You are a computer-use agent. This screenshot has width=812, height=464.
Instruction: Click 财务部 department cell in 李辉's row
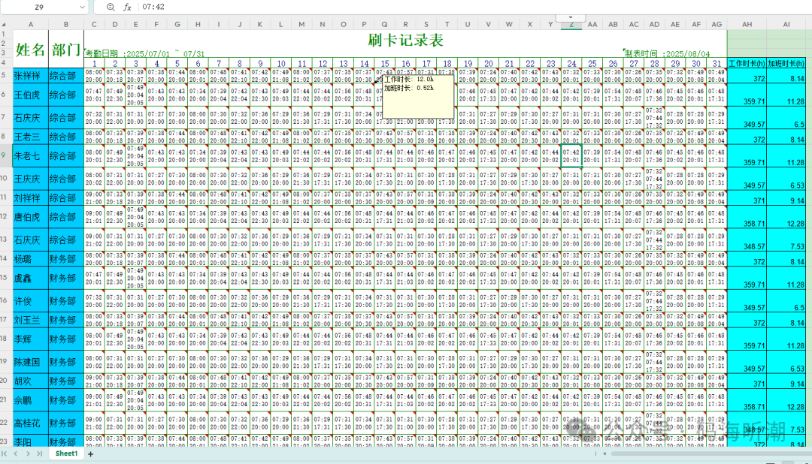pos(65,339)
